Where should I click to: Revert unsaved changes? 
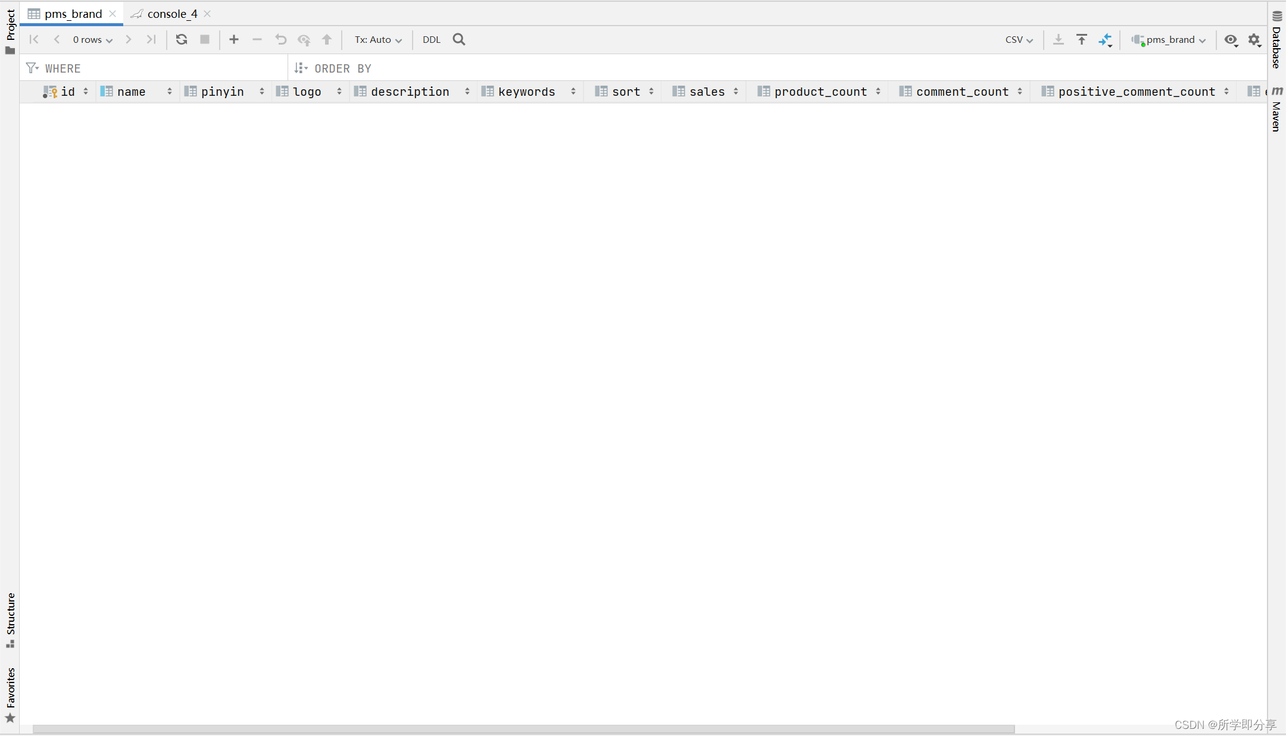[x=280, y=39]
